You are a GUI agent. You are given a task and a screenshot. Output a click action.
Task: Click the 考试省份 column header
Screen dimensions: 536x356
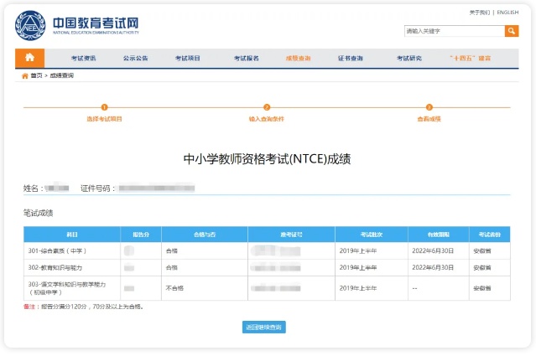(x=490, y=235)
